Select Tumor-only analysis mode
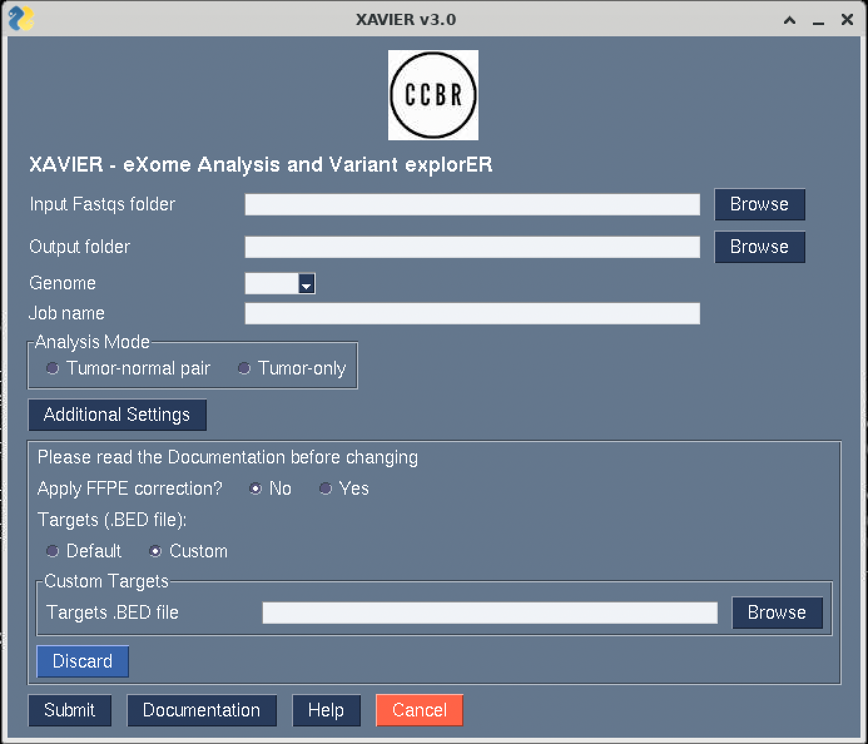The image size is (868, 744). click(x=292, y=368)
